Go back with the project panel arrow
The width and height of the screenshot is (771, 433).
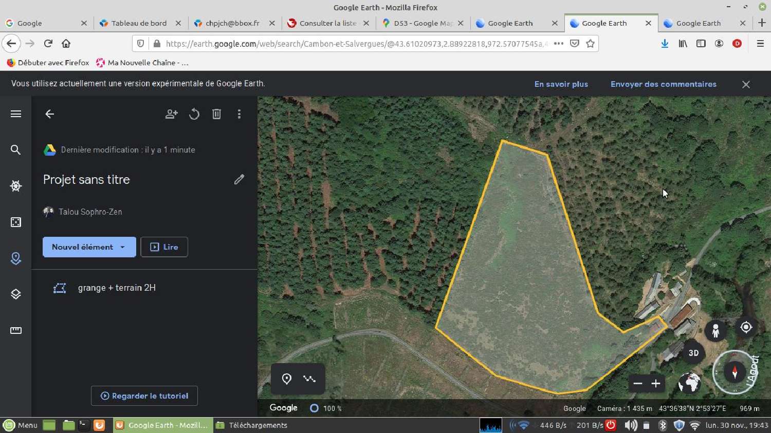pos(50,114)
